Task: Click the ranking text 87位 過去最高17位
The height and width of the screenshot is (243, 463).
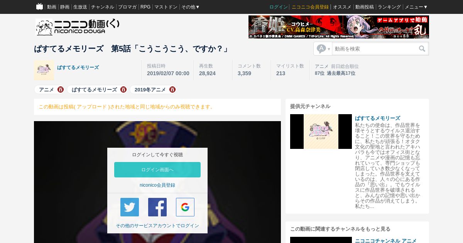Action: click(335, 73)
